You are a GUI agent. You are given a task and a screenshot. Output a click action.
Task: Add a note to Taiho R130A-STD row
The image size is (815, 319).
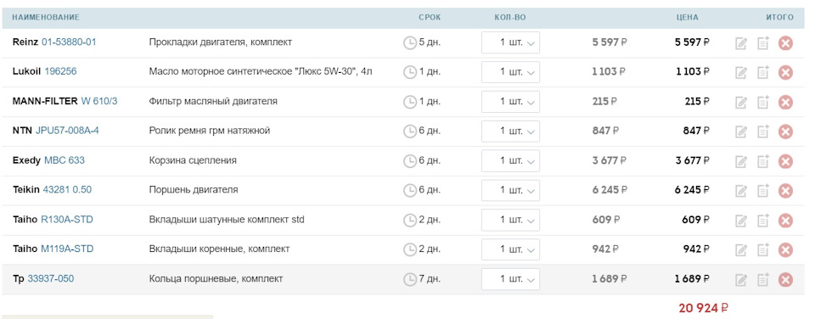[x=762, y=221]
